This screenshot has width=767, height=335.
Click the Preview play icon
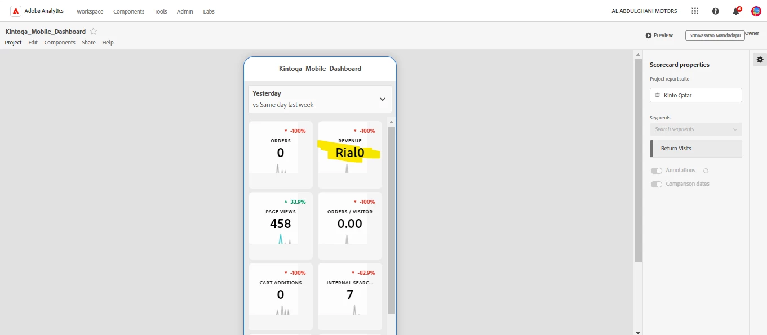click(x=649, y=35)
